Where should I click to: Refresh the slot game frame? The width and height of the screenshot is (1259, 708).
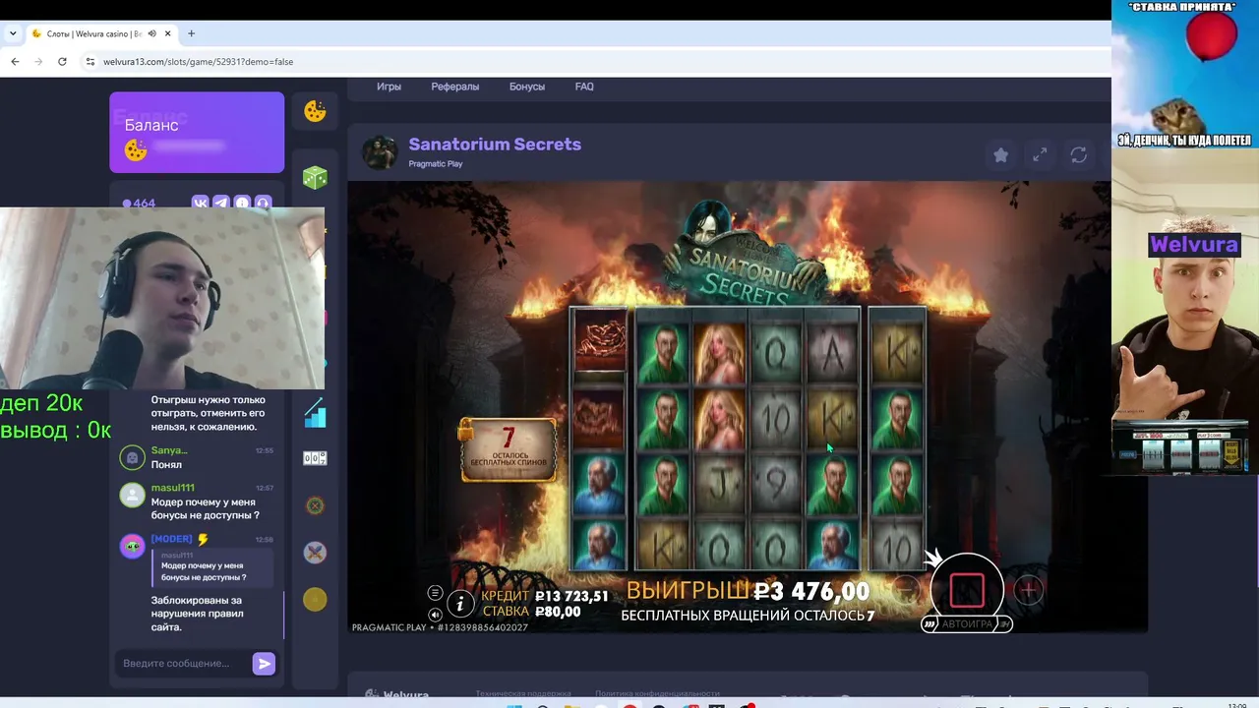tap(1079, 154)
